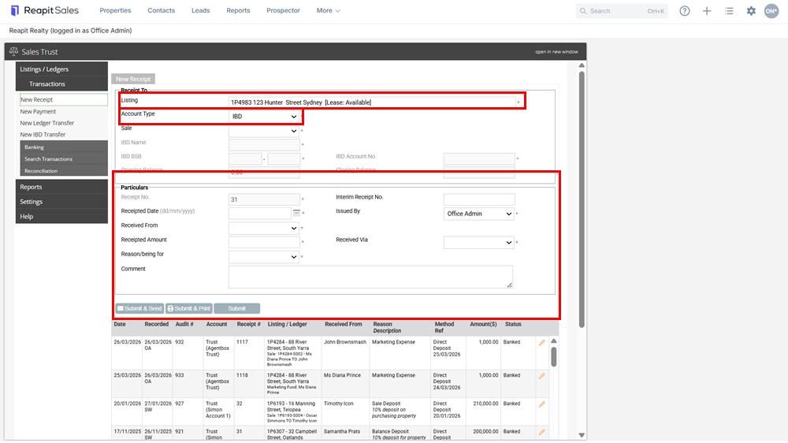This screenshot has height=443, width=788.
Task: Focus the top Search box
Action: click(623, 10)
